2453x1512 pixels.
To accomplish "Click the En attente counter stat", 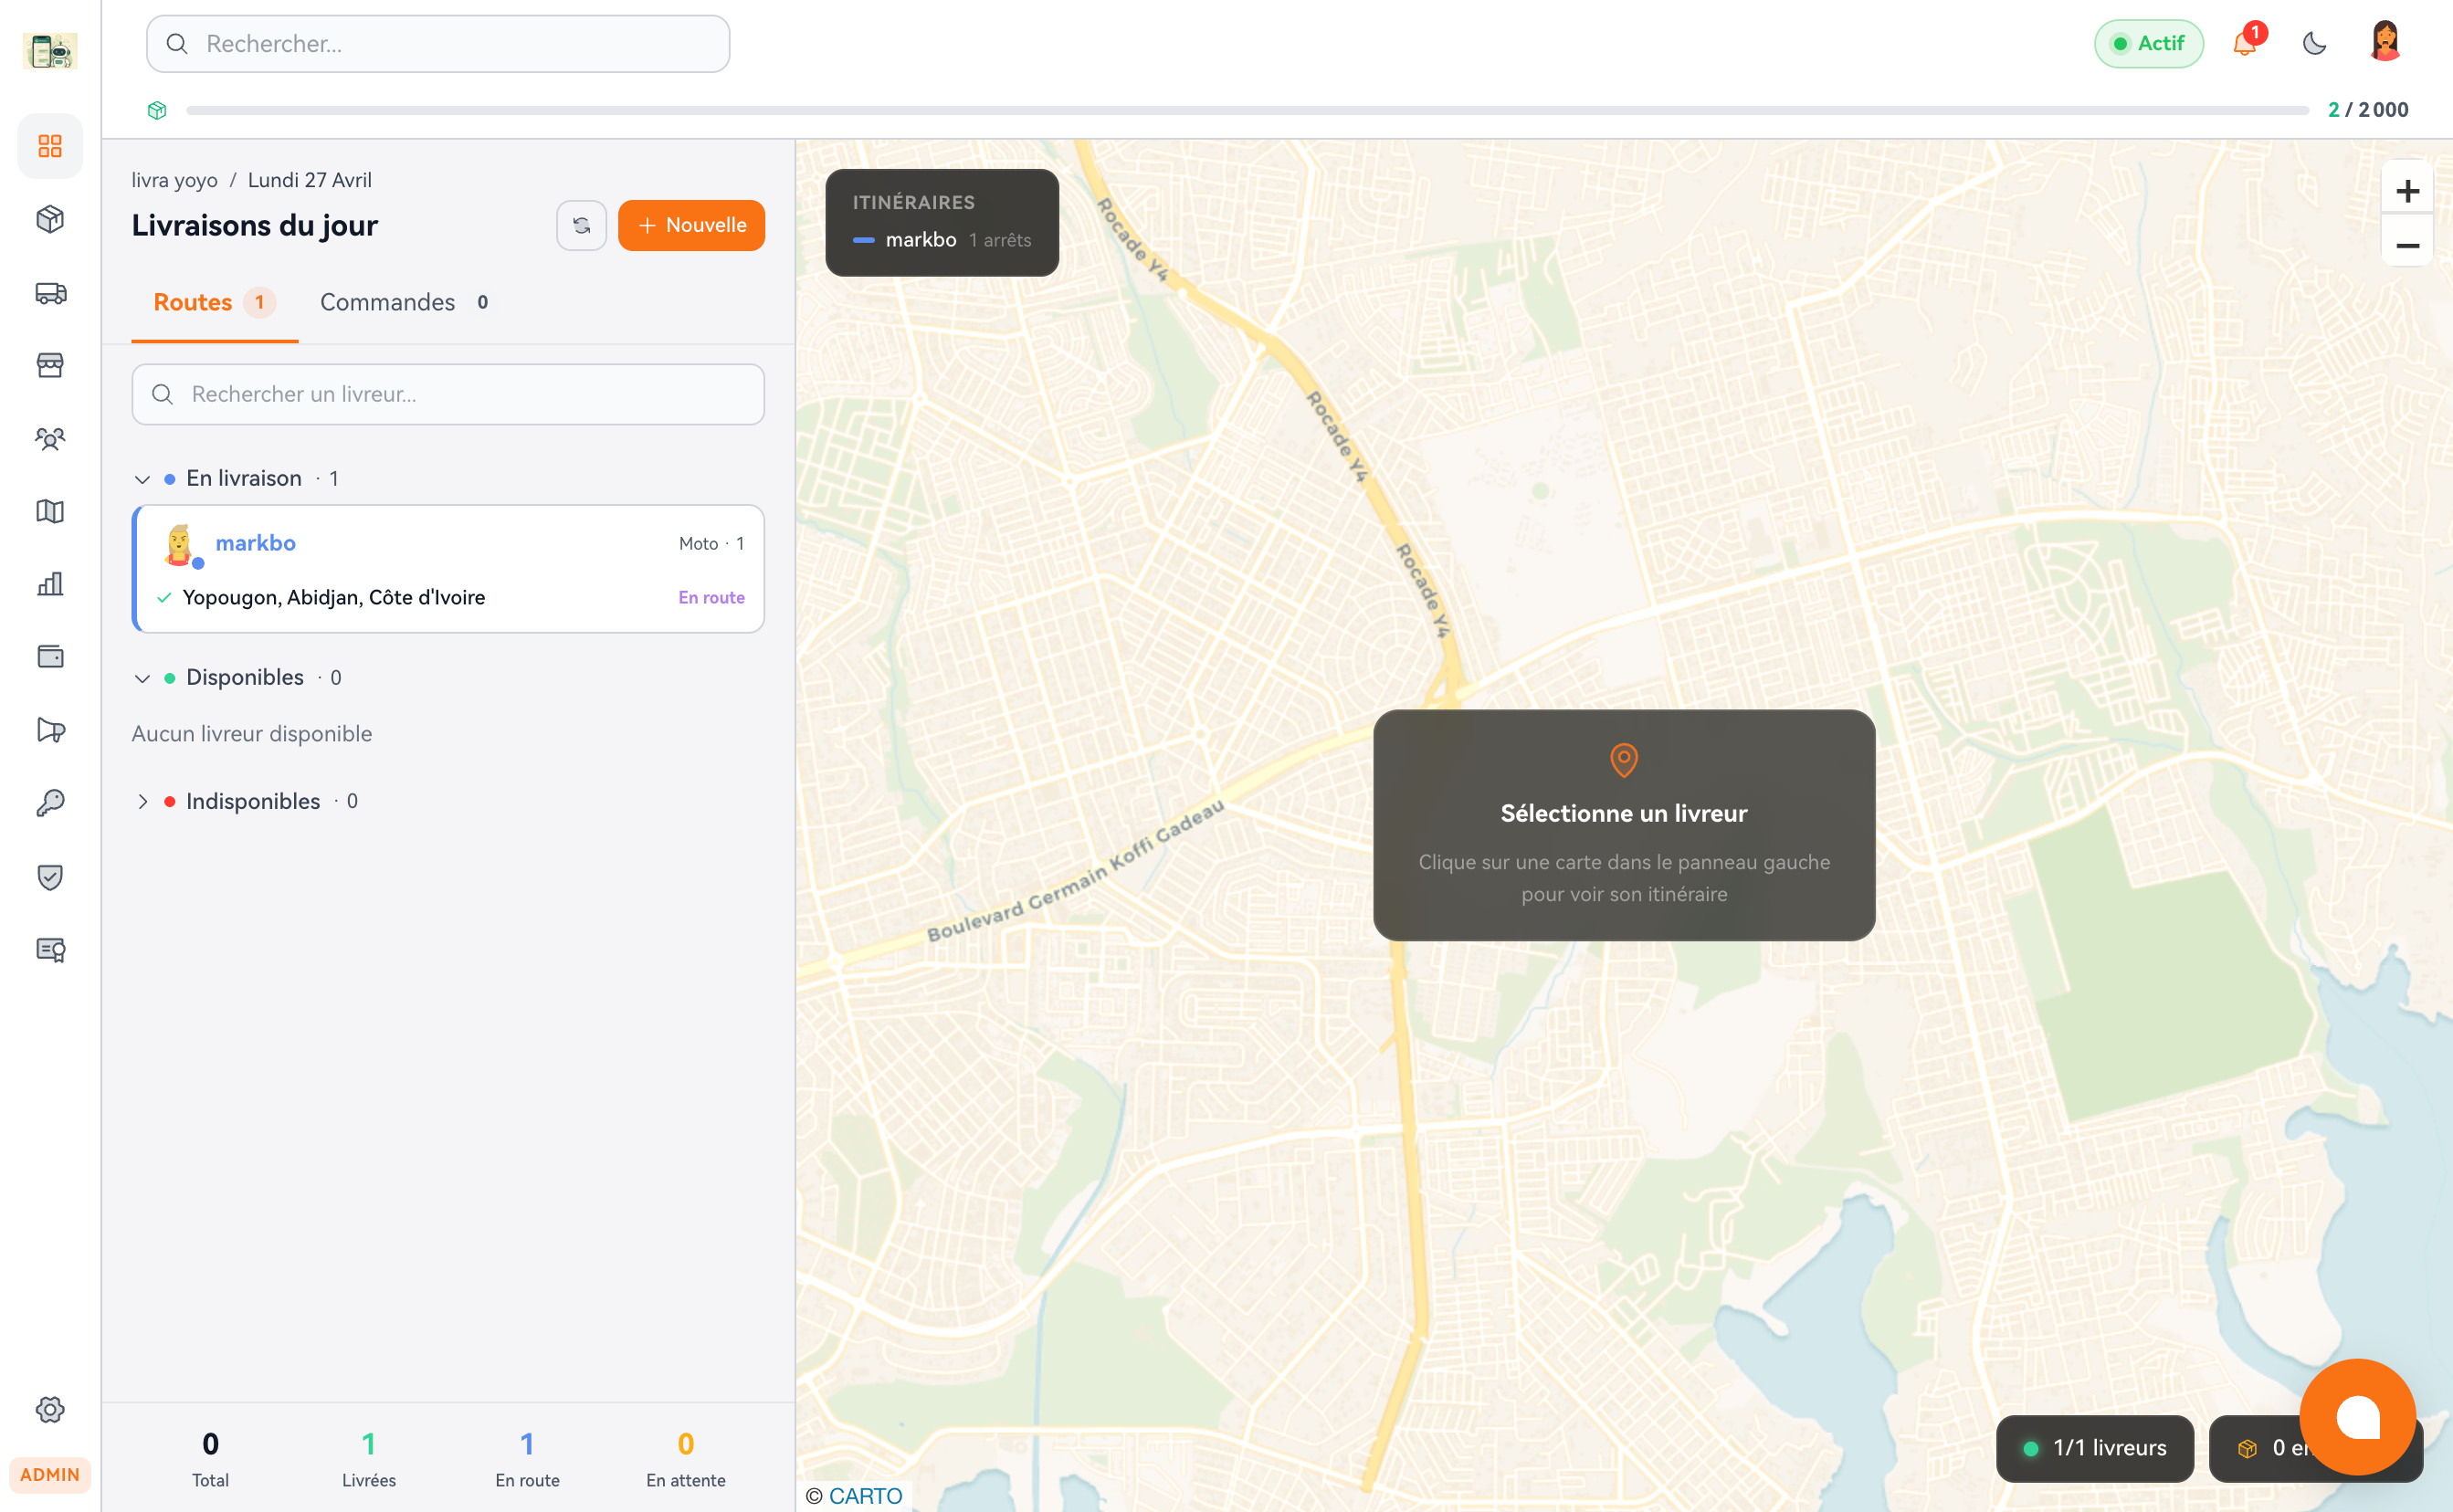I will coord(686,1459).
